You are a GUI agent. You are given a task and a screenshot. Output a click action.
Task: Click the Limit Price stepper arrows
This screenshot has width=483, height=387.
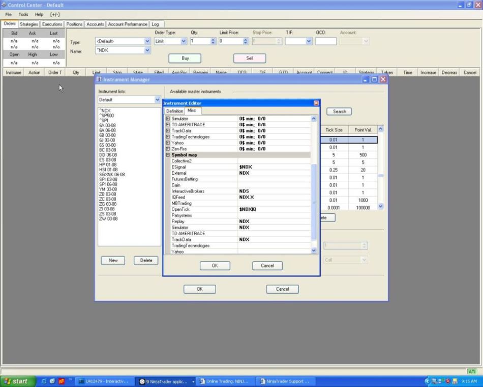point(246,41)
